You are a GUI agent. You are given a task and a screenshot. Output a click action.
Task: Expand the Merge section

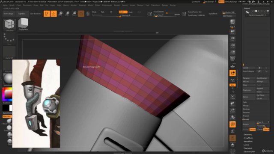click(246, 106)
